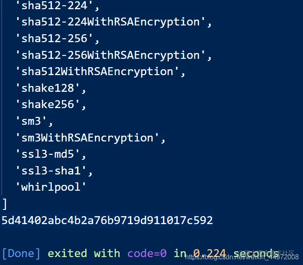Select the 'sha512-256' output entry
303x265 pixels.
point(57,38)
